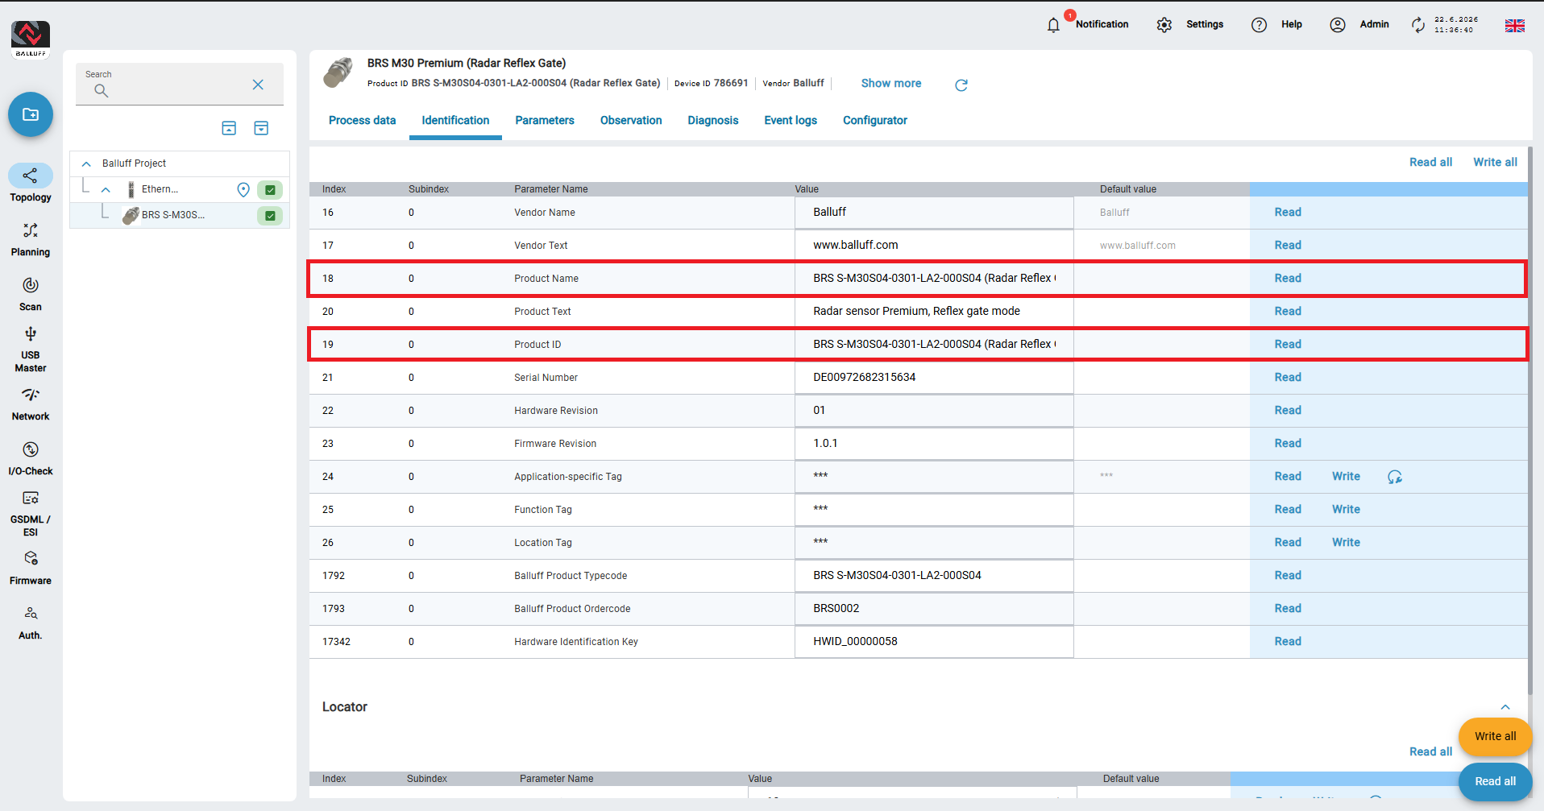Toggle the green checkbox for BRS S-M30S... device
This screenshot has height=811, width=1544.
coord(270,216)
